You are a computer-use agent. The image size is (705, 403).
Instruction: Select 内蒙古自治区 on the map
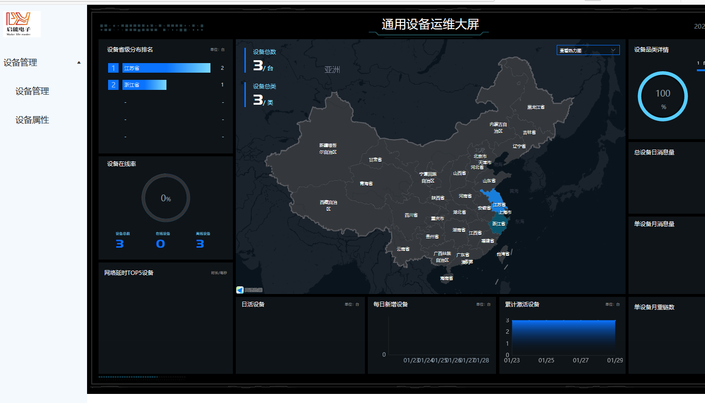tap(498, 128)
